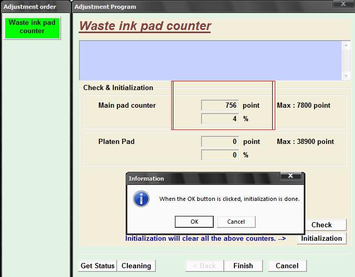Click Platen Pad point field
This screenshot has height=277, width=355.
click(220, 141)
